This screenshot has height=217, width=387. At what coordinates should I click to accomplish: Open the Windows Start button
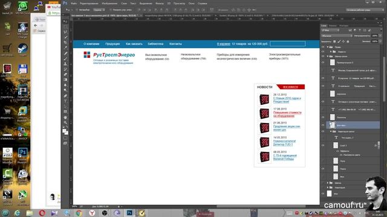pyautogui.click(x=5, y=213)
